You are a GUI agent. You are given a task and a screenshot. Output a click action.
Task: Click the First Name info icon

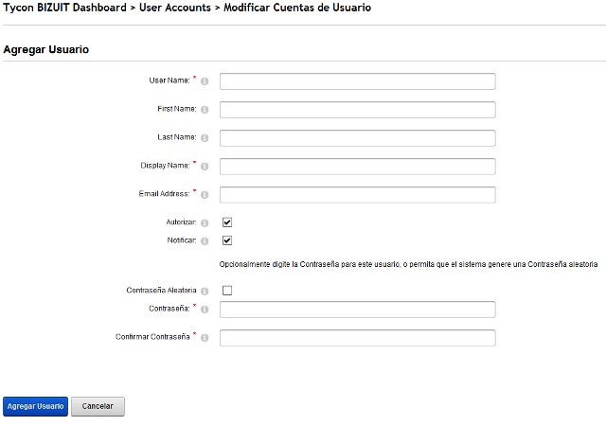205,110
